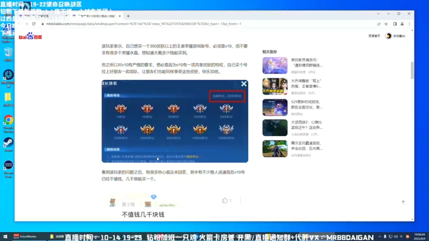Open recommended article 某玩家灵魂发问
Image resolution: width=429 pixels, height=241 pixels.
(x=306, y=63)
